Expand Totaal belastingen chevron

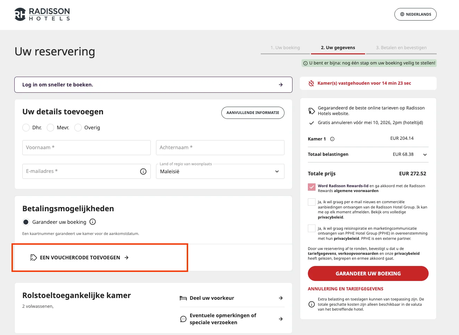(425, 154)
